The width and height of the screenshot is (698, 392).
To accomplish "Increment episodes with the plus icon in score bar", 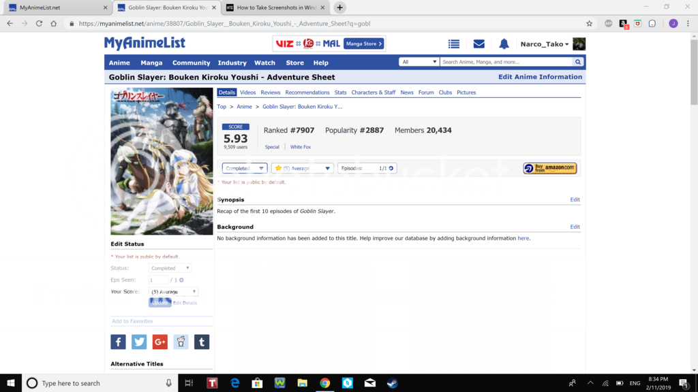I will click(x=391, y=168).
